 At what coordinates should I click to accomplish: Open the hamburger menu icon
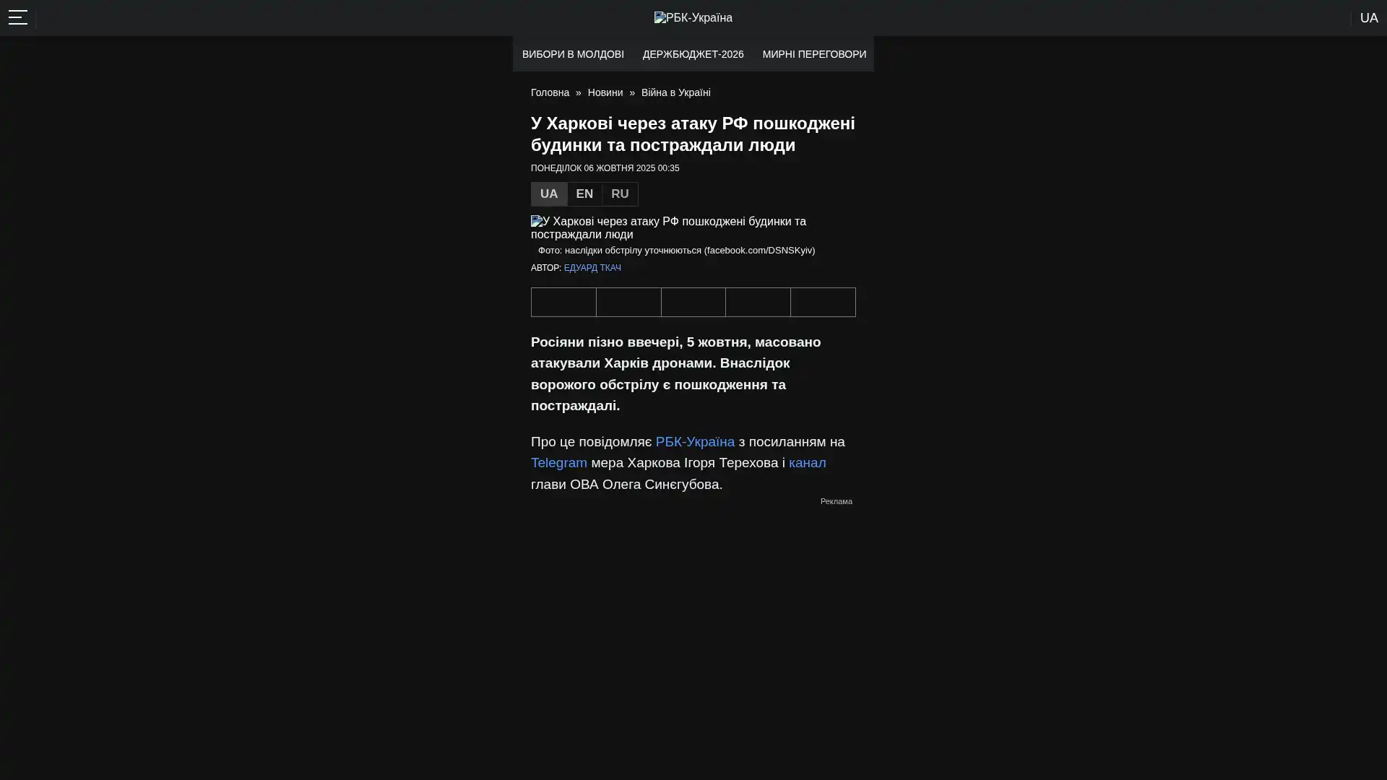click(x=18, y=17)
